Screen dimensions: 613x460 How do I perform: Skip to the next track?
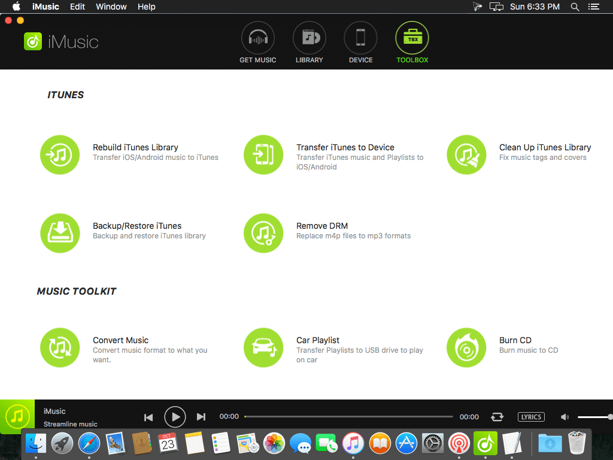[x=201, y=417]
